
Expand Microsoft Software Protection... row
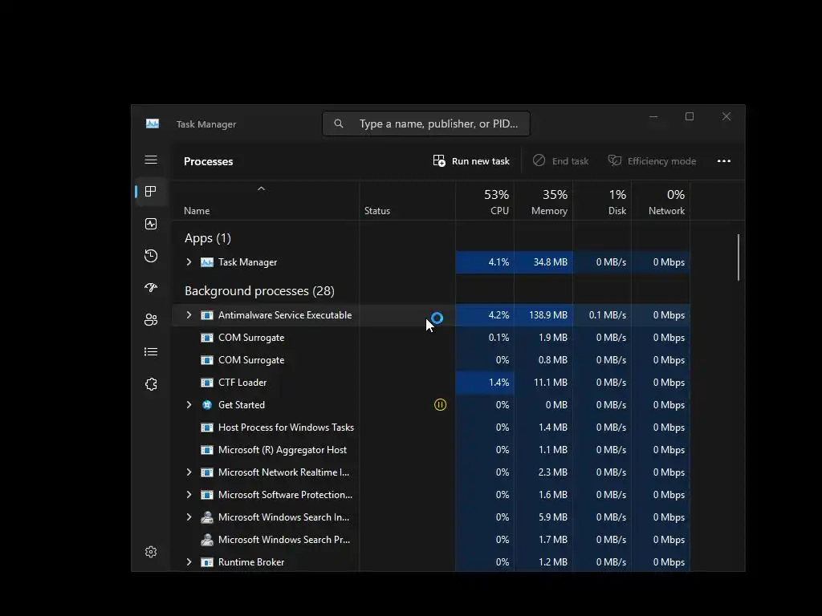point(189,495)
